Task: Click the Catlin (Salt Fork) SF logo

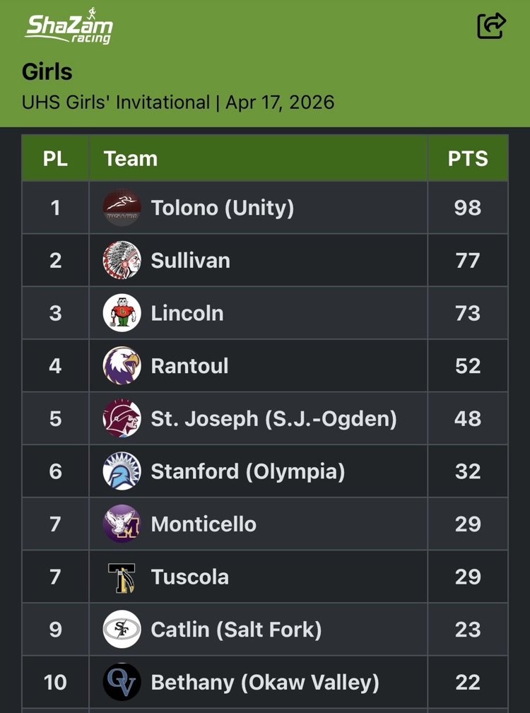Action: 122,629
